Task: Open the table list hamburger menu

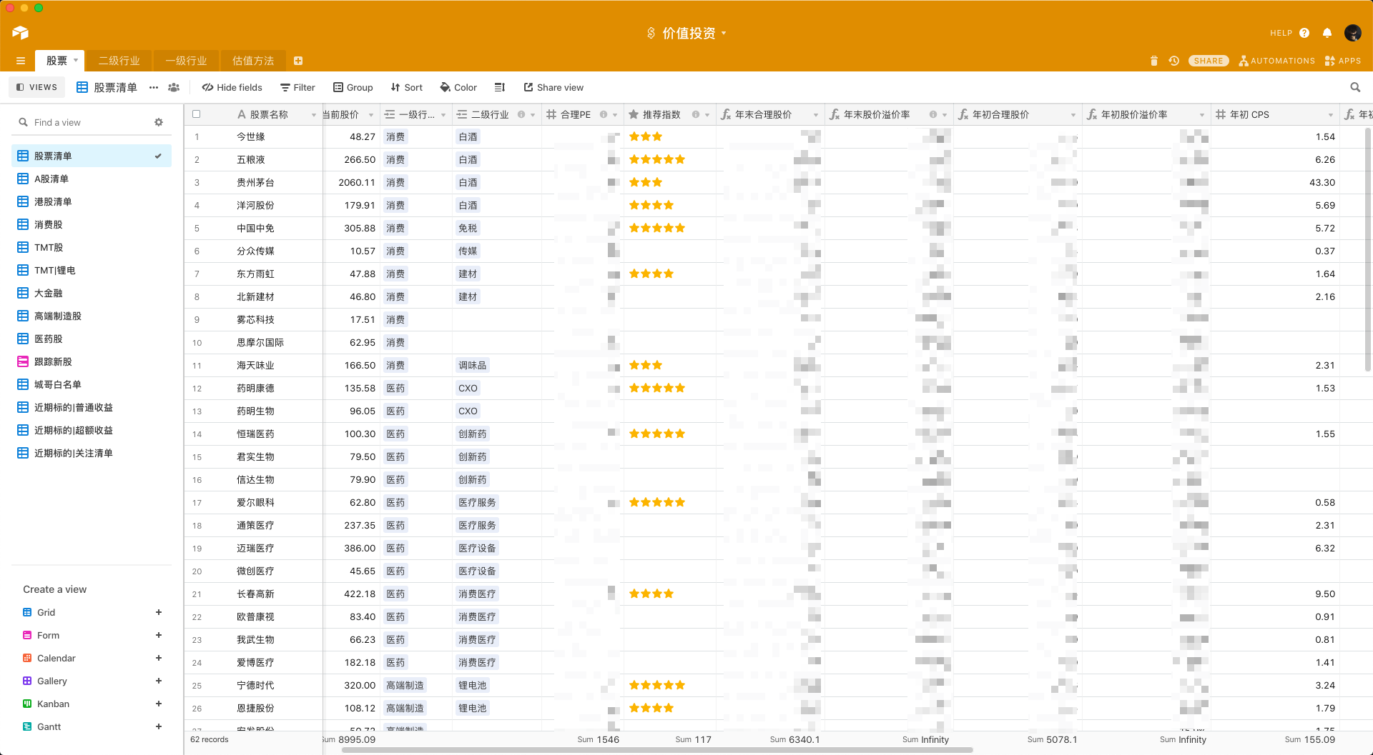Action: click(x=21, y=61)
